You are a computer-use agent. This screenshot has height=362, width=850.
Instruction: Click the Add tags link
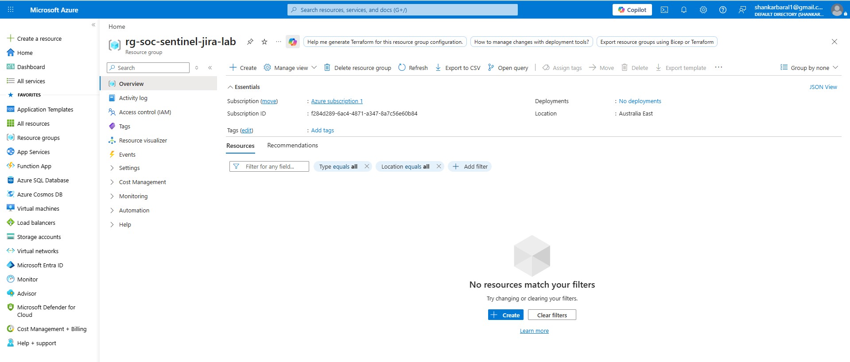(322, 130)
